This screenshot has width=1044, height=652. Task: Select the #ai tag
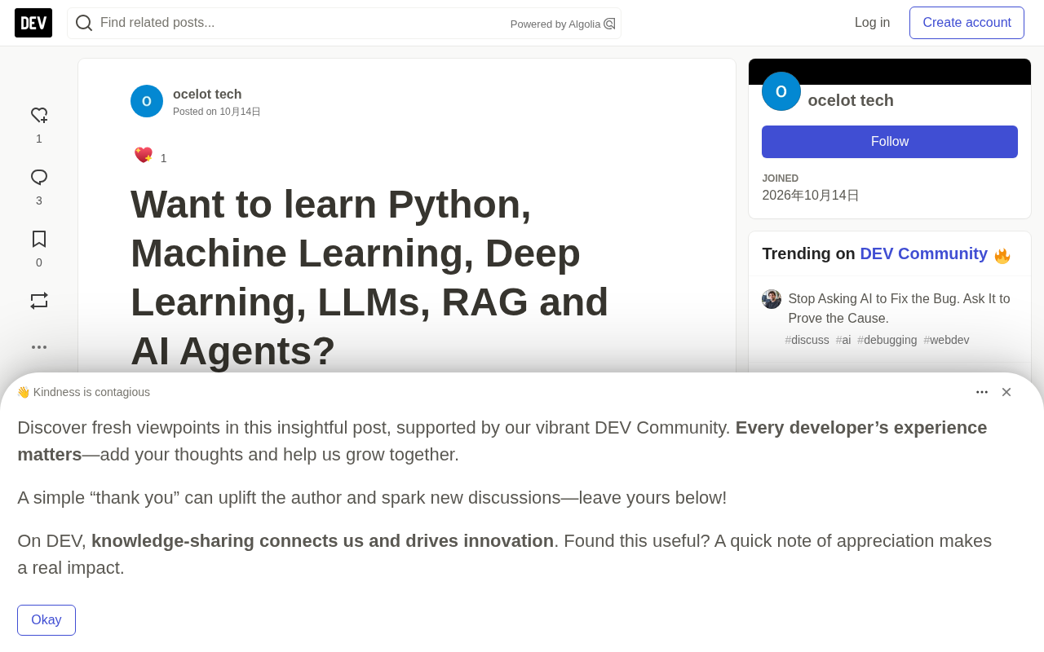tap(843, 340)
